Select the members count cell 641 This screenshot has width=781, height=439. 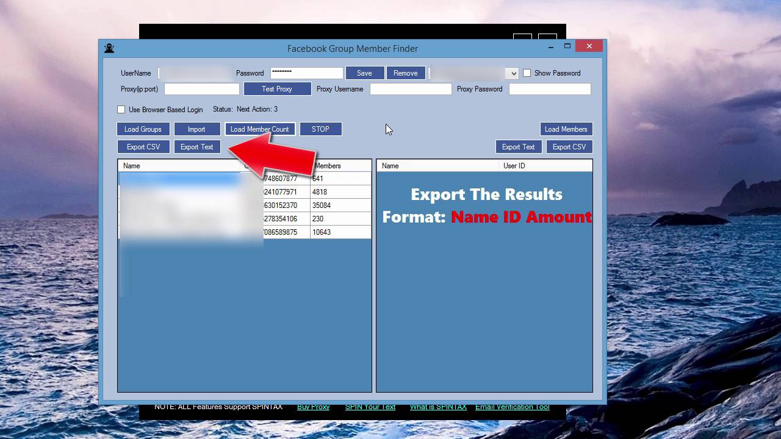340,179
